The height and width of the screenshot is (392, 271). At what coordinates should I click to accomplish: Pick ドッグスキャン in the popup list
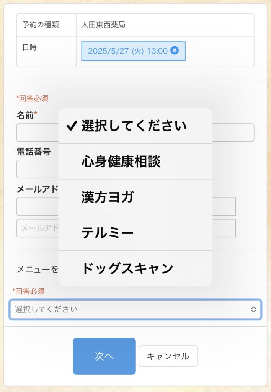point(135,268)
